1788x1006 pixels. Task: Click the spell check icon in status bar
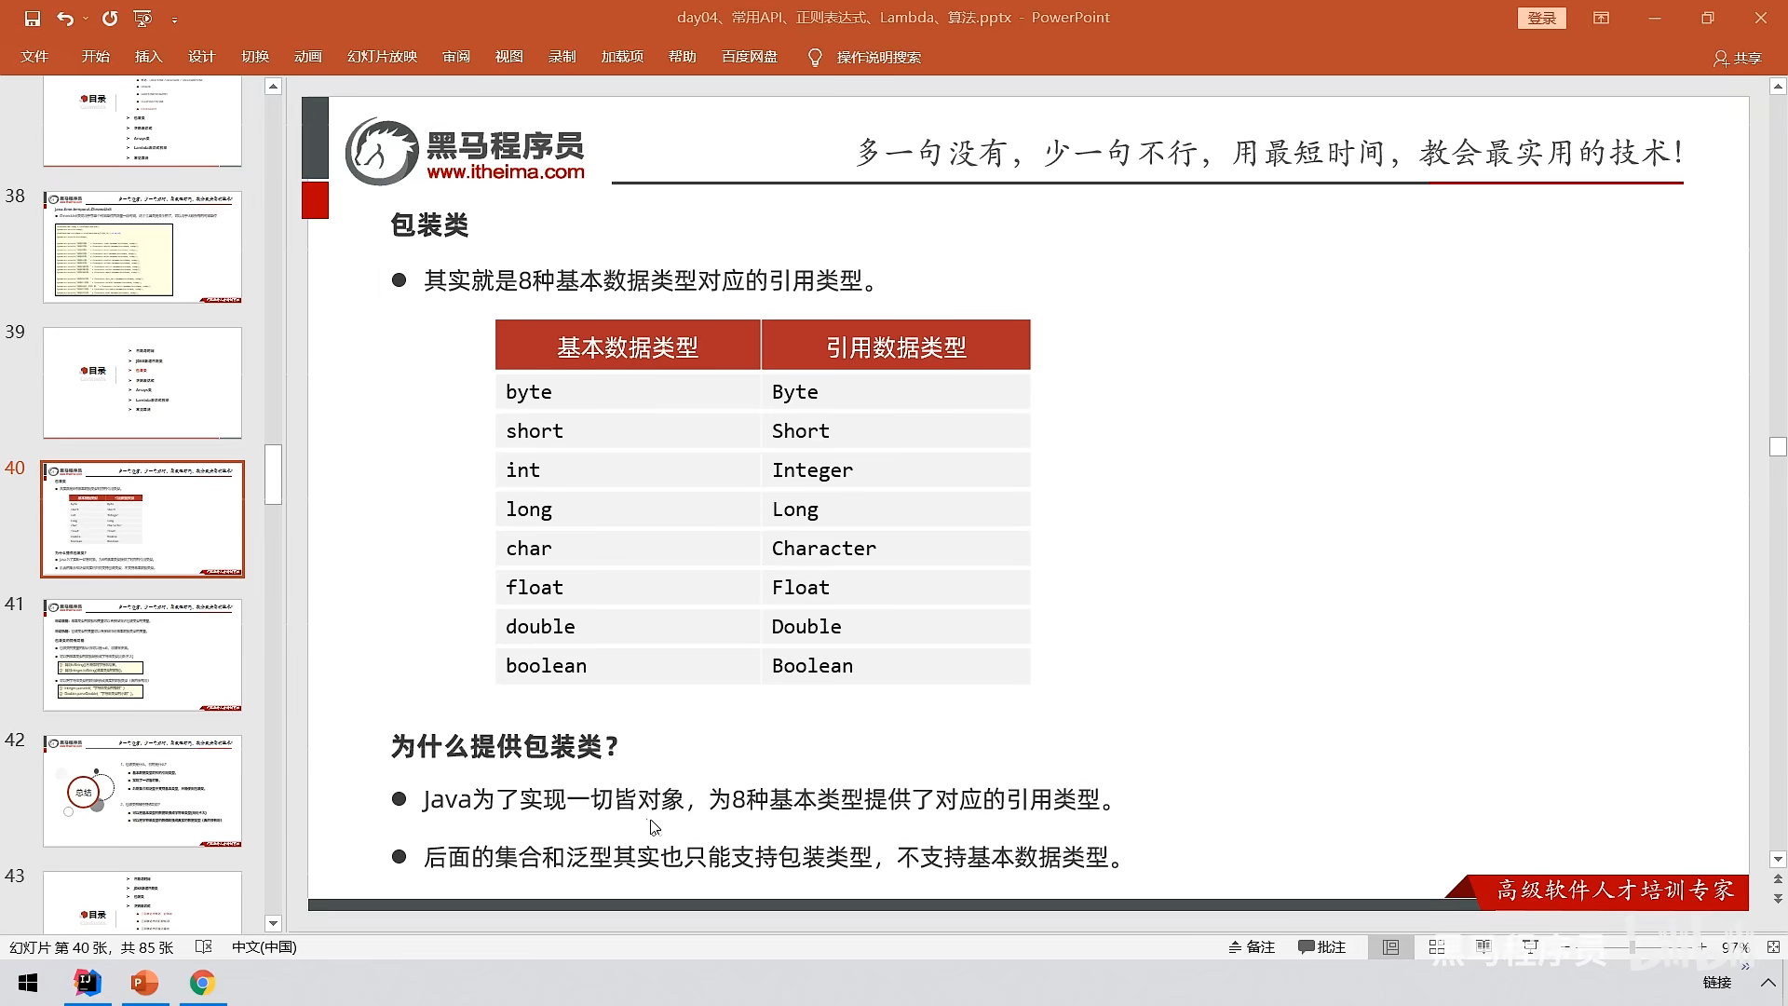point(204,946)
